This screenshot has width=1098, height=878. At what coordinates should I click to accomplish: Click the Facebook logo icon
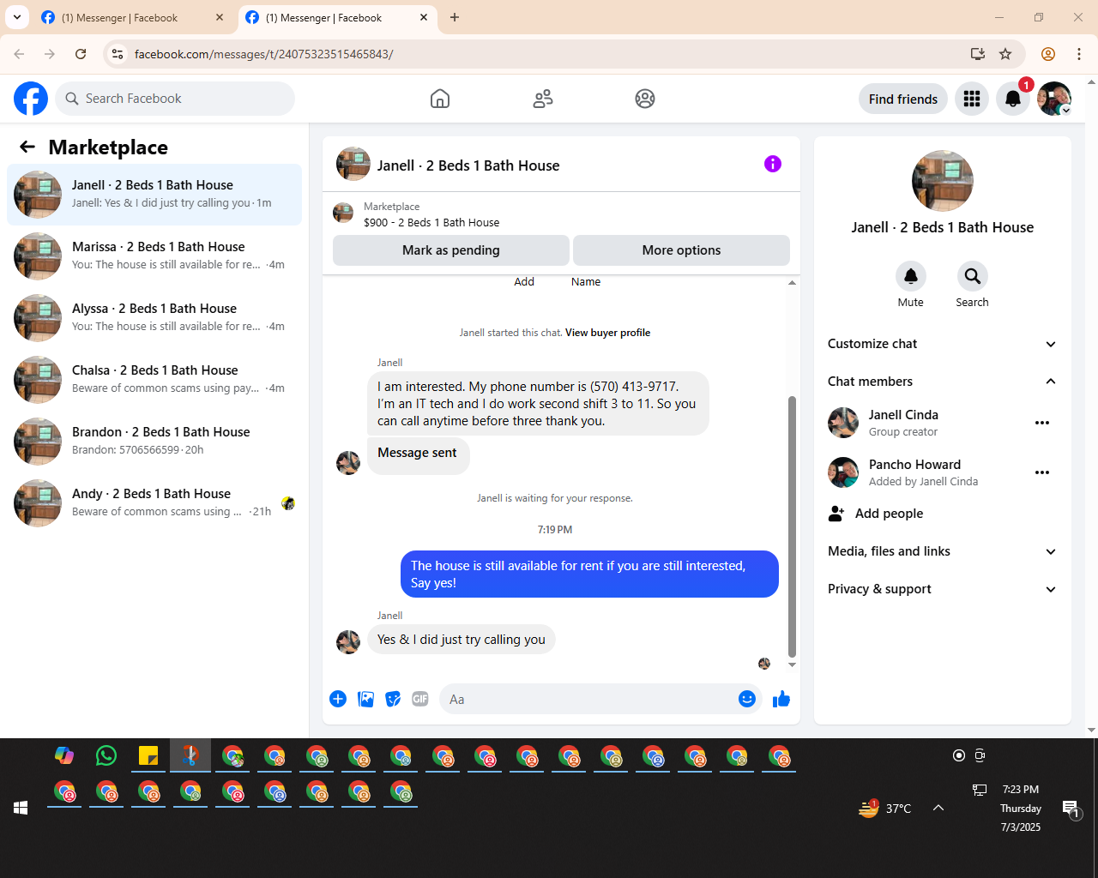[31, 99]
